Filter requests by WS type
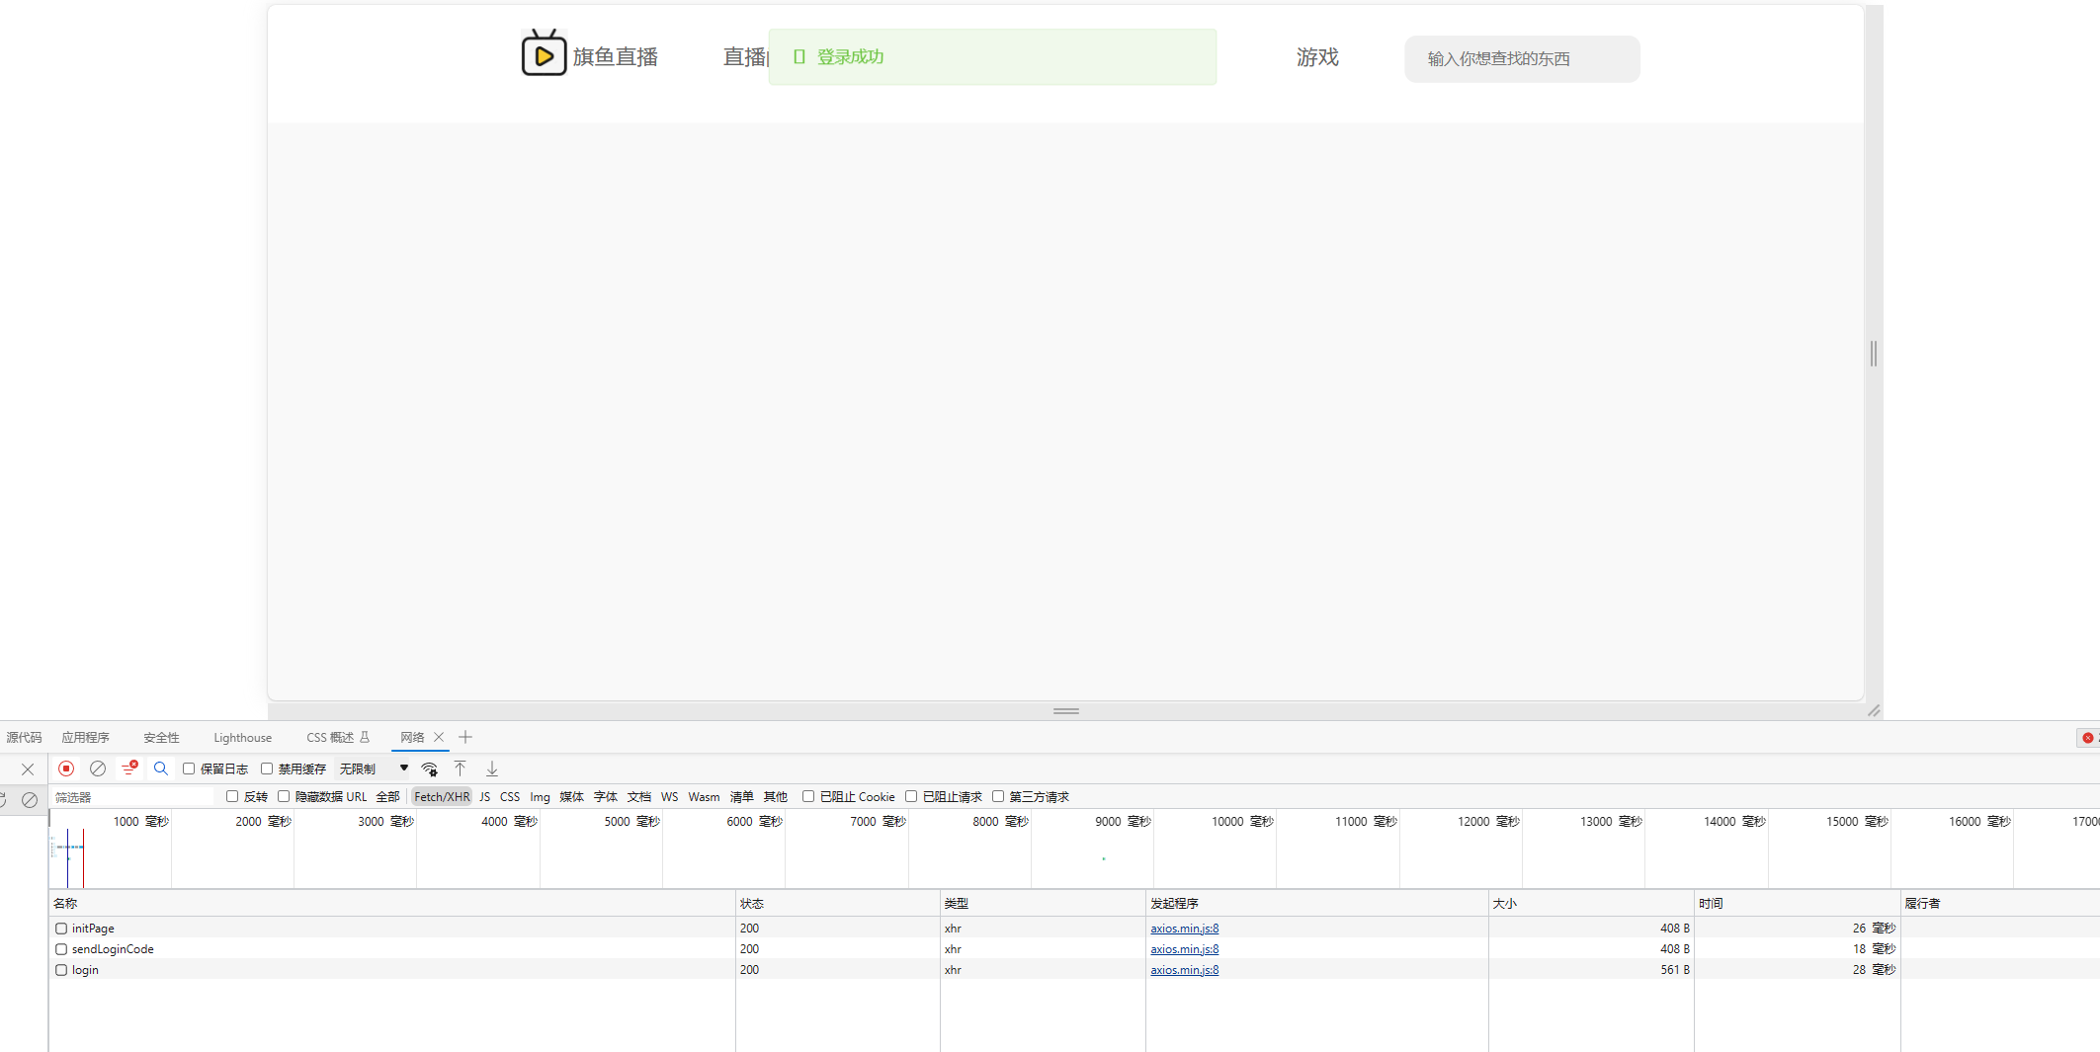The width and height of the screenshot is (2100, 1052). [670, 797]
